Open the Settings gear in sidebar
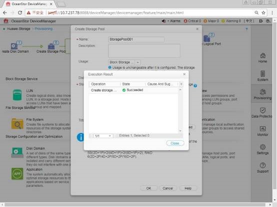This screenshot has width=277, height=207. (x=262, y=147)
